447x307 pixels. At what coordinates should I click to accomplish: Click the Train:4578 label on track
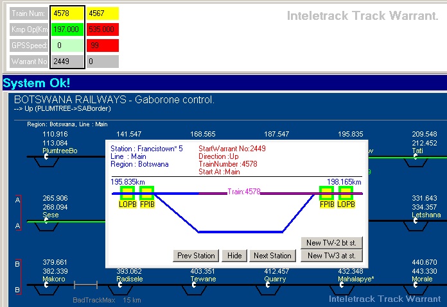tap(244, 192)
